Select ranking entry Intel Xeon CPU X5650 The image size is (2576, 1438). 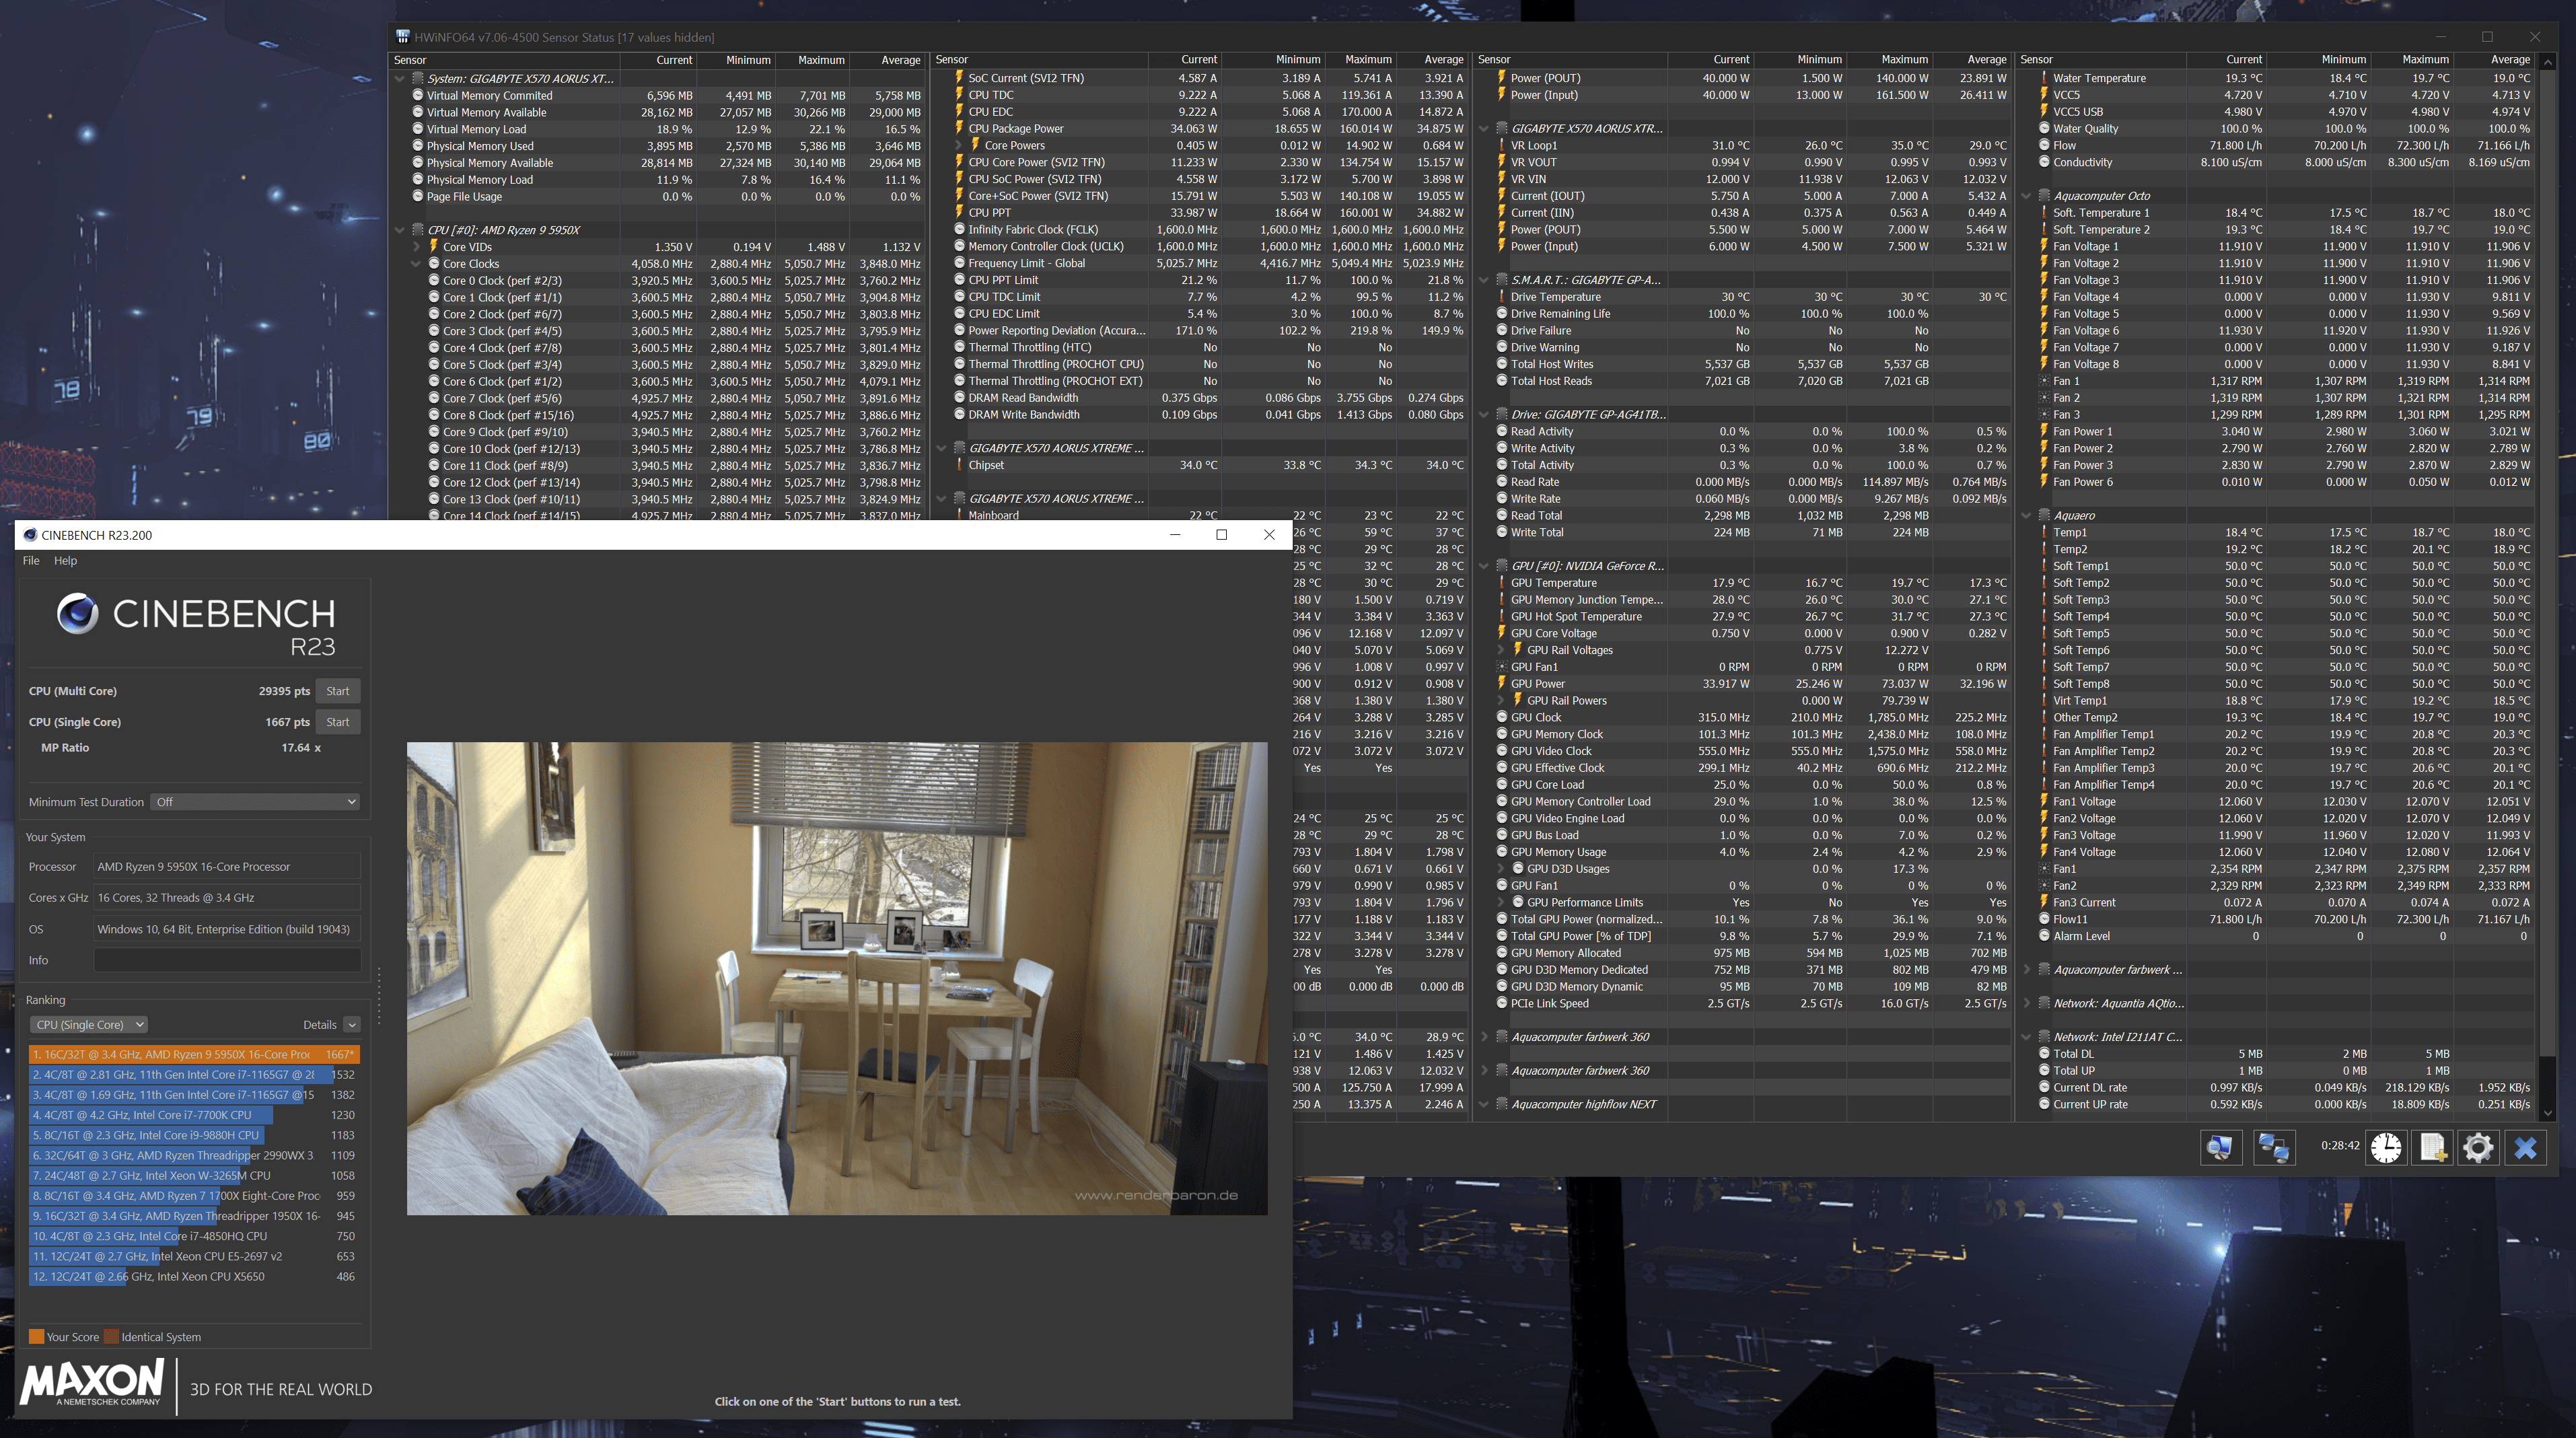click(x=194, y=1276)
